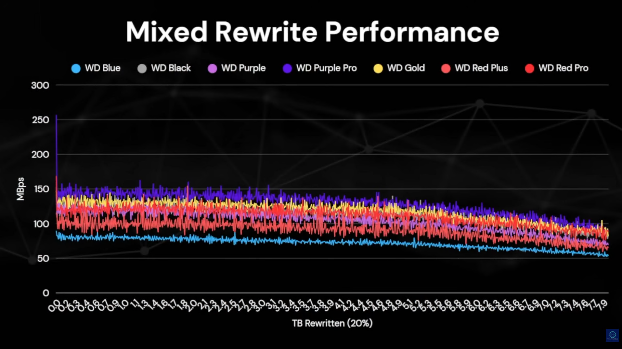622x349 pixels.
Task: Click the MBps y-axis label
Action: coord(20,189)
